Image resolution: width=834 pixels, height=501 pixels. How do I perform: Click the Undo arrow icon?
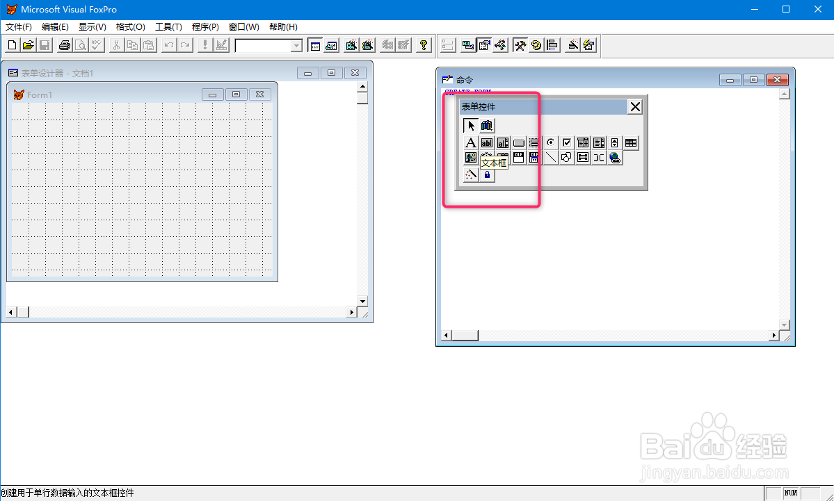168,46
